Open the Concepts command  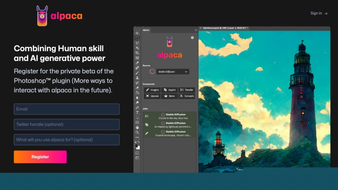click(187, 96)
